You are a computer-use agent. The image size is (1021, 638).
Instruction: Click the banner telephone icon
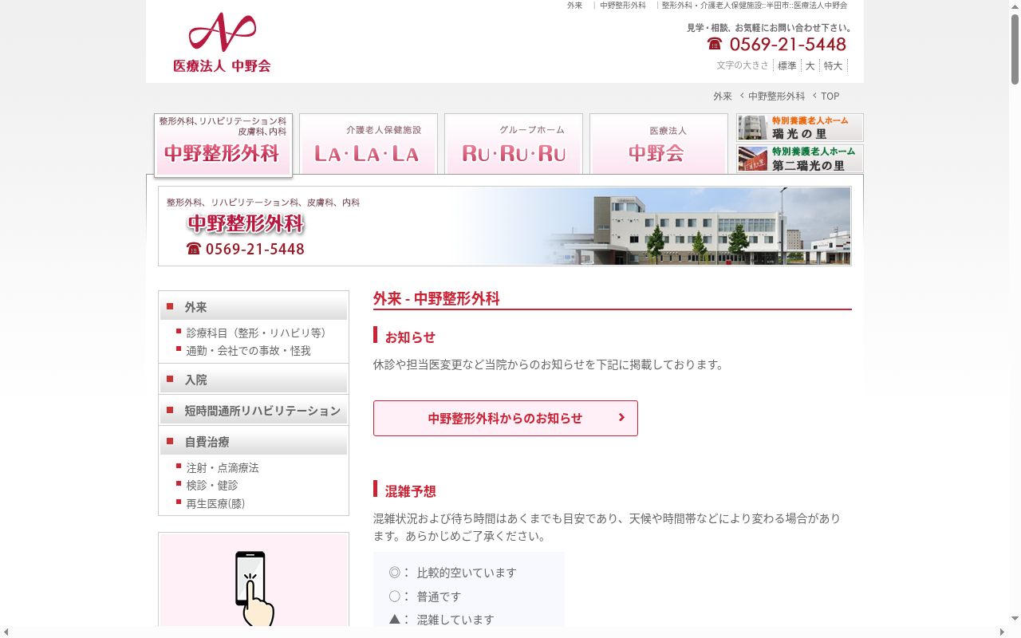point(194,249)
